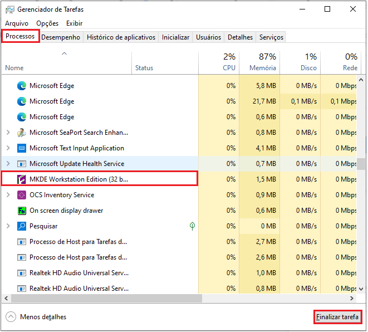Open the Usuários tab
The width and height of the screenshot is (368, 332).
click(208, 37)
